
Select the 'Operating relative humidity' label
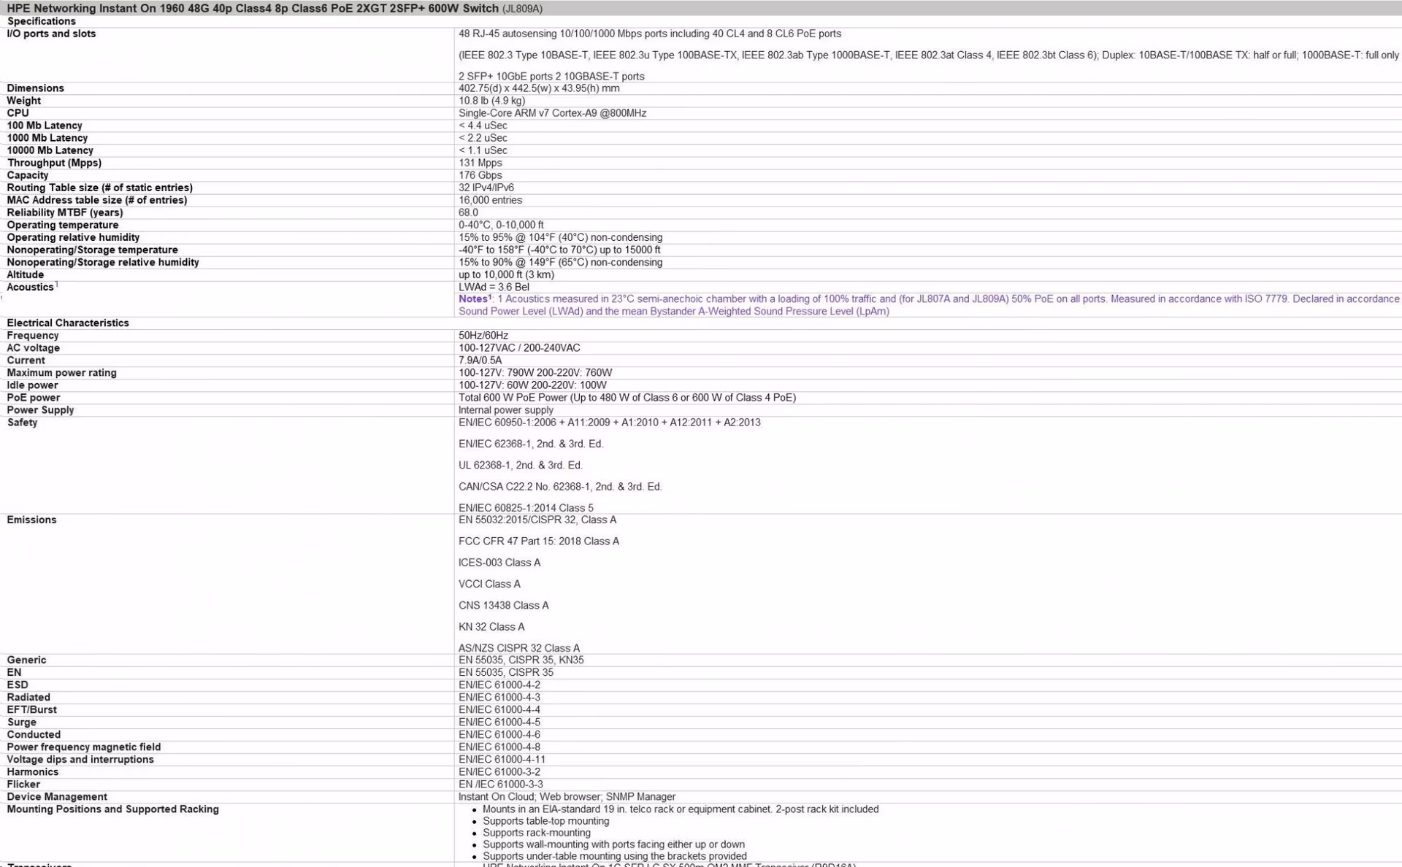[x=73, y=237]
